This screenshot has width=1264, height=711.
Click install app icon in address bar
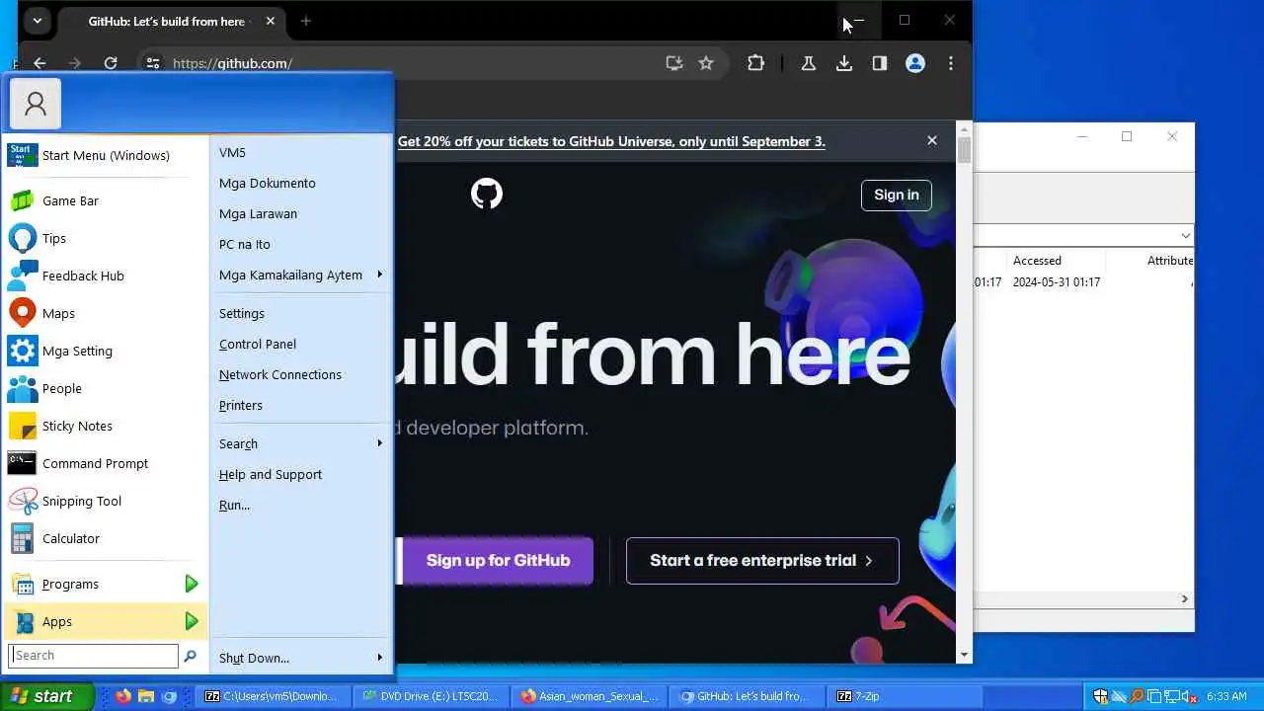674,63
